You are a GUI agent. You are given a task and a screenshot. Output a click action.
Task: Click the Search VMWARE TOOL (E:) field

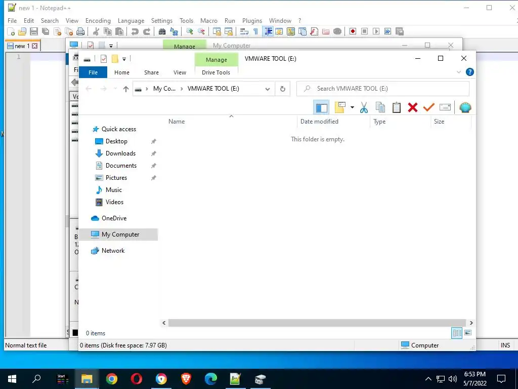pos(383,89)
